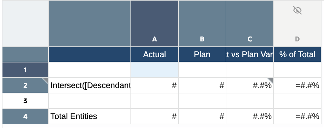Select row 1 header

click(x=25, y=70)
